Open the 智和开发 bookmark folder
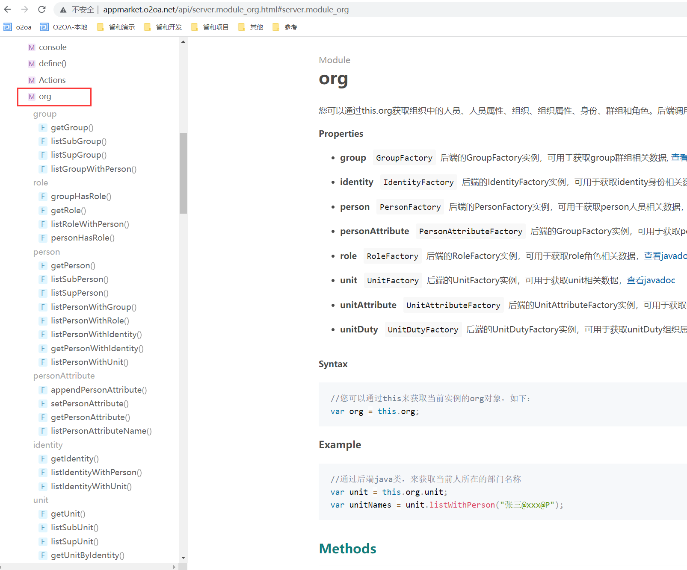Screen dimensions: 687x570 pyautogui.click(x=163, y=27)
